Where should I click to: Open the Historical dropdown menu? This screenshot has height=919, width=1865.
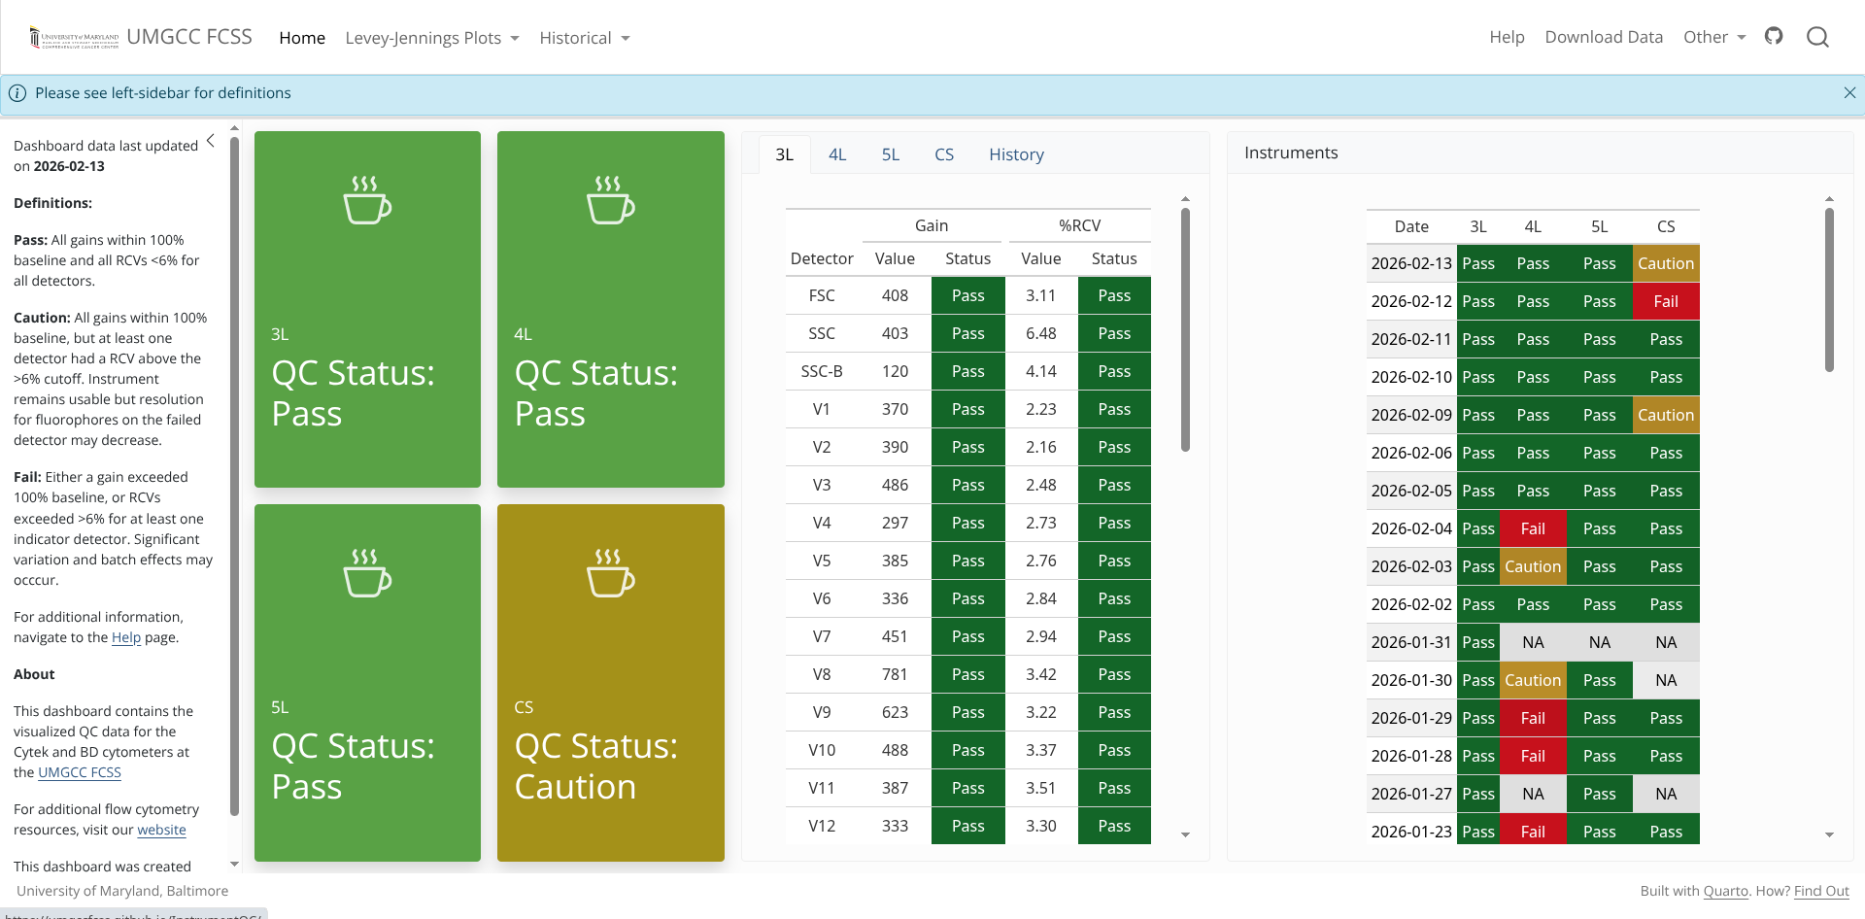pos(585,38)
